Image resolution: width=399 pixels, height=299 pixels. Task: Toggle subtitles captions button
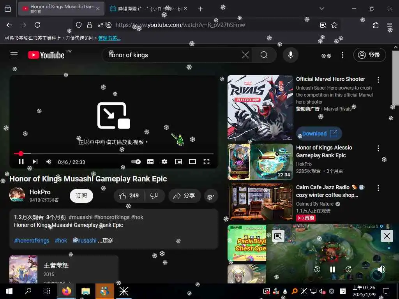click(x=150, y=162)
